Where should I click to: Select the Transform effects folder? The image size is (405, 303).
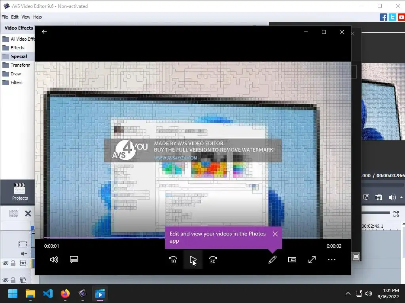coord(16,65)
